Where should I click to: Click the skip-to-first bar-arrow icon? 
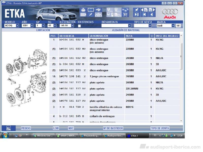click(x=144, y=15)
